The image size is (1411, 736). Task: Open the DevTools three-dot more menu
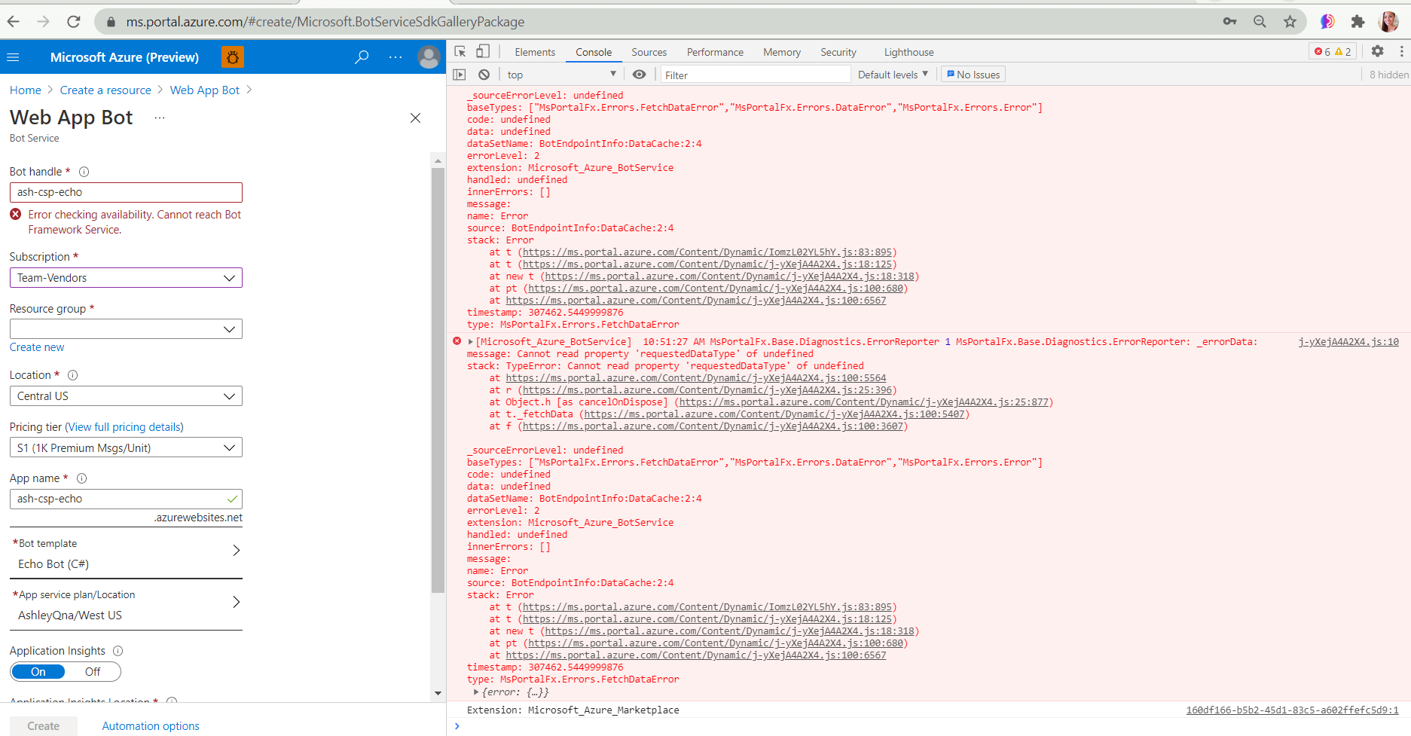1400,50
